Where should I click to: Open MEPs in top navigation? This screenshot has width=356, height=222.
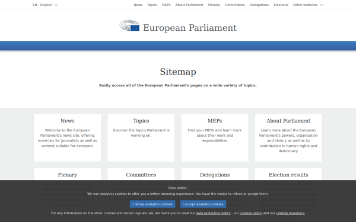(166, 5)
